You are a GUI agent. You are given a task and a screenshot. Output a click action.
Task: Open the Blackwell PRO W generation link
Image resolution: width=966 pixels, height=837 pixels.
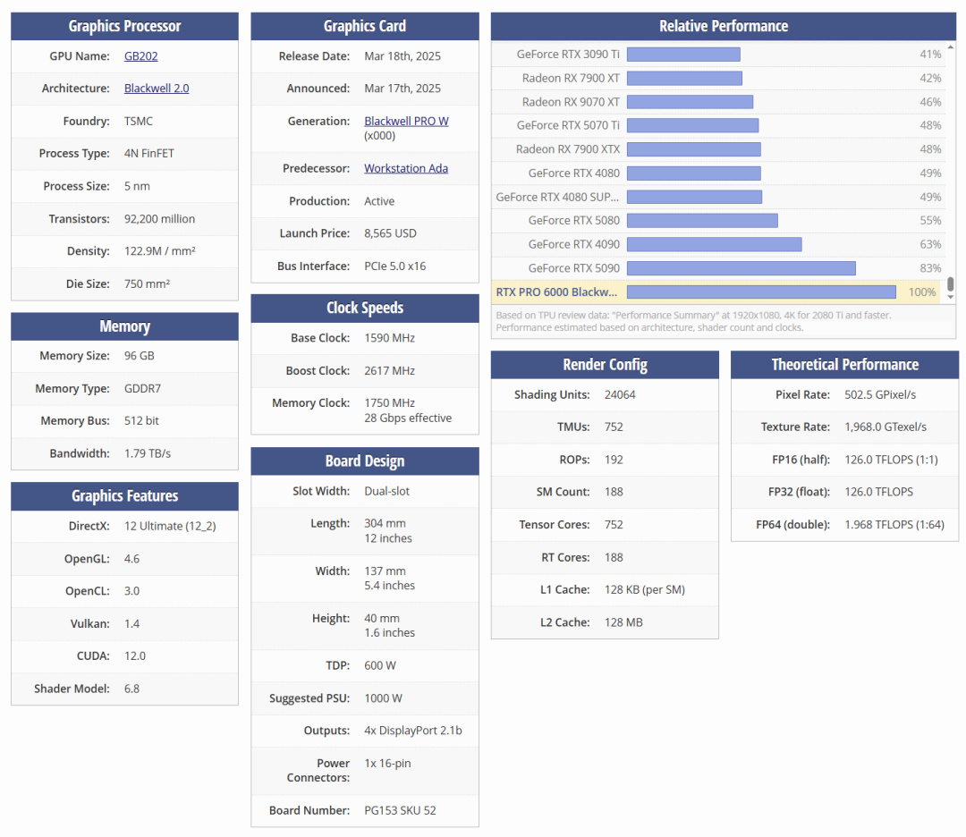click(406, 122)
